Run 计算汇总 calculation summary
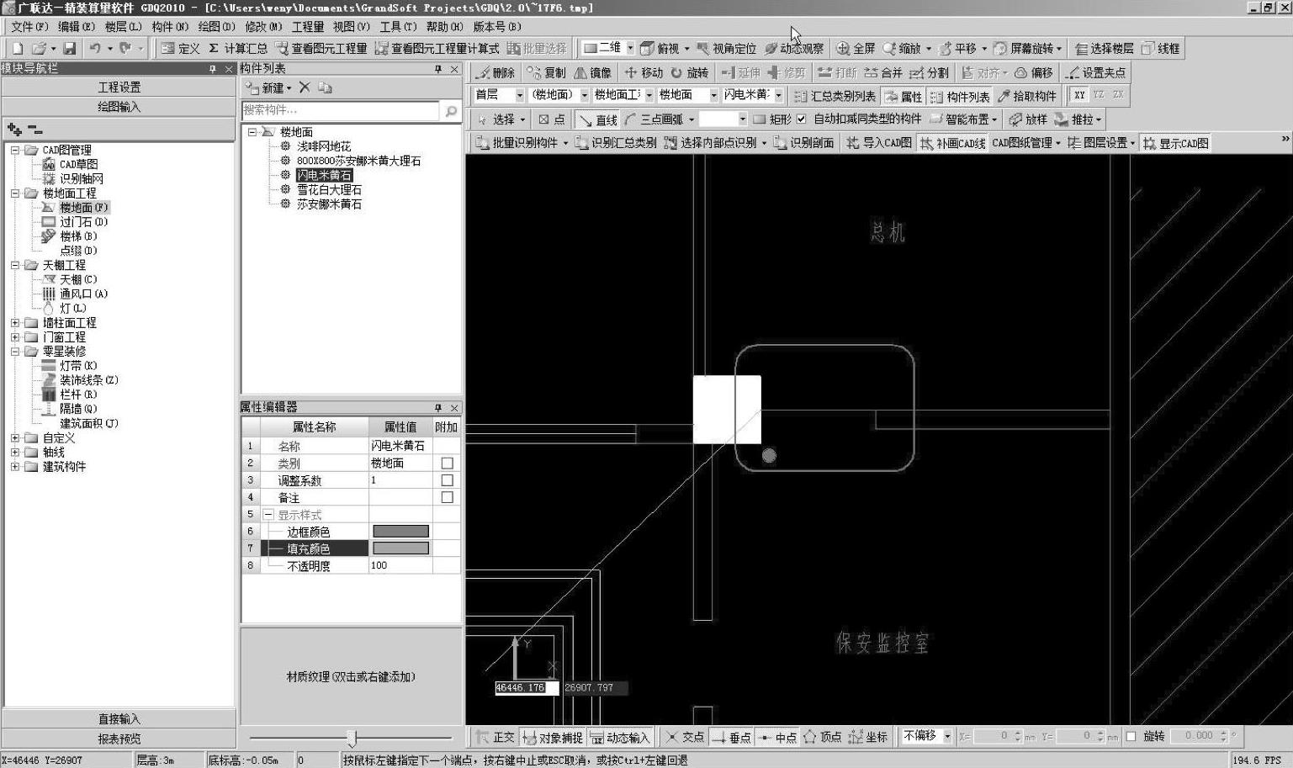The image size is (1293, 768). click(x=238, y=49)
